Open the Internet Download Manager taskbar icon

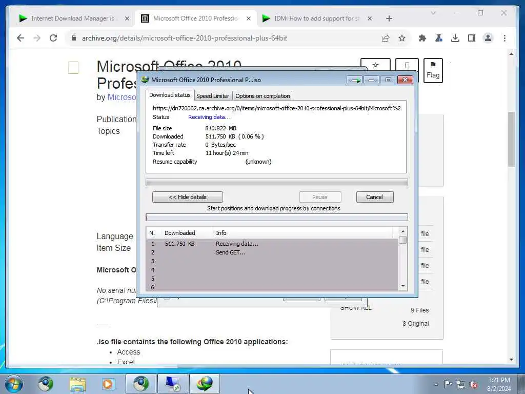(205, 384)
